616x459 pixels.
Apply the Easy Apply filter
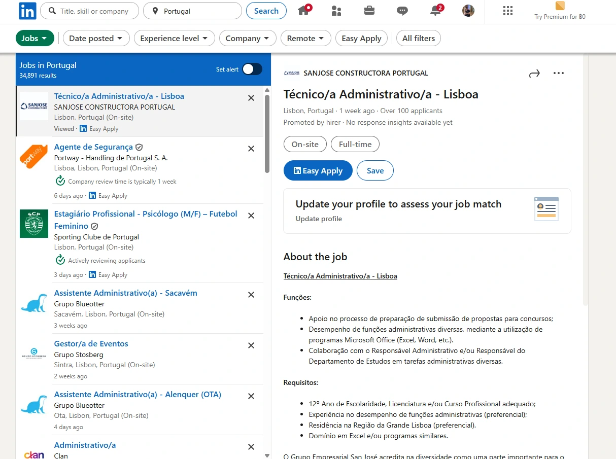click(x=362, y=38)
